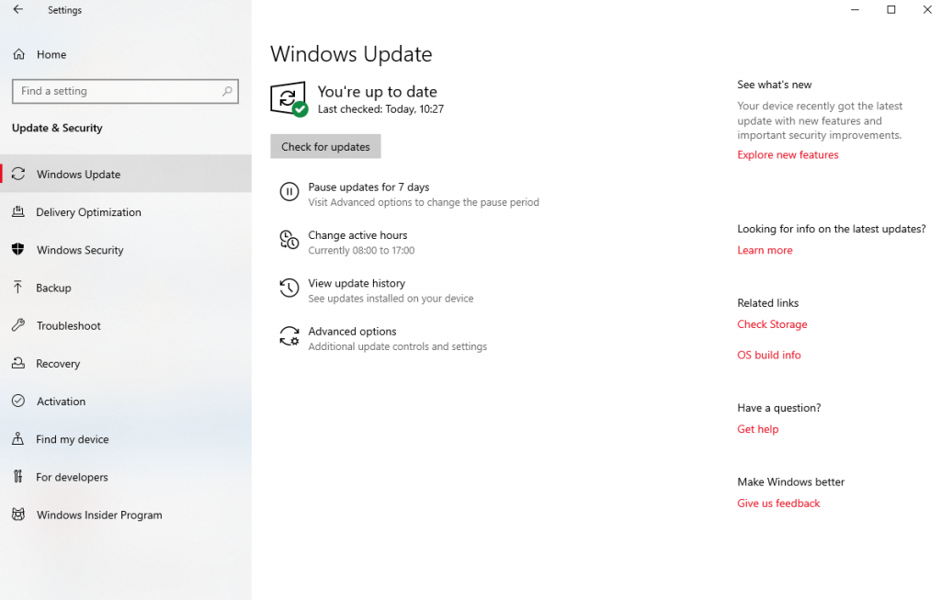941x600 pixels.
Task: Click the OS build info link
Action: (x=769, y=355)
